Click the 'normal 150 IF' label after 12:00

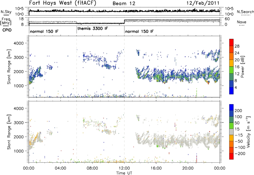[x=139, y=31]
